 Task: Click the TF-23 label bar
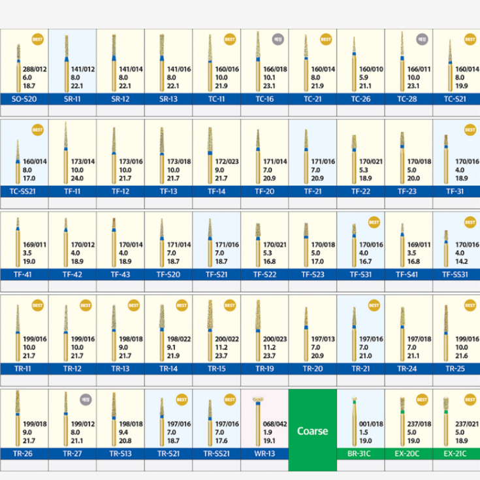(409, 191)
